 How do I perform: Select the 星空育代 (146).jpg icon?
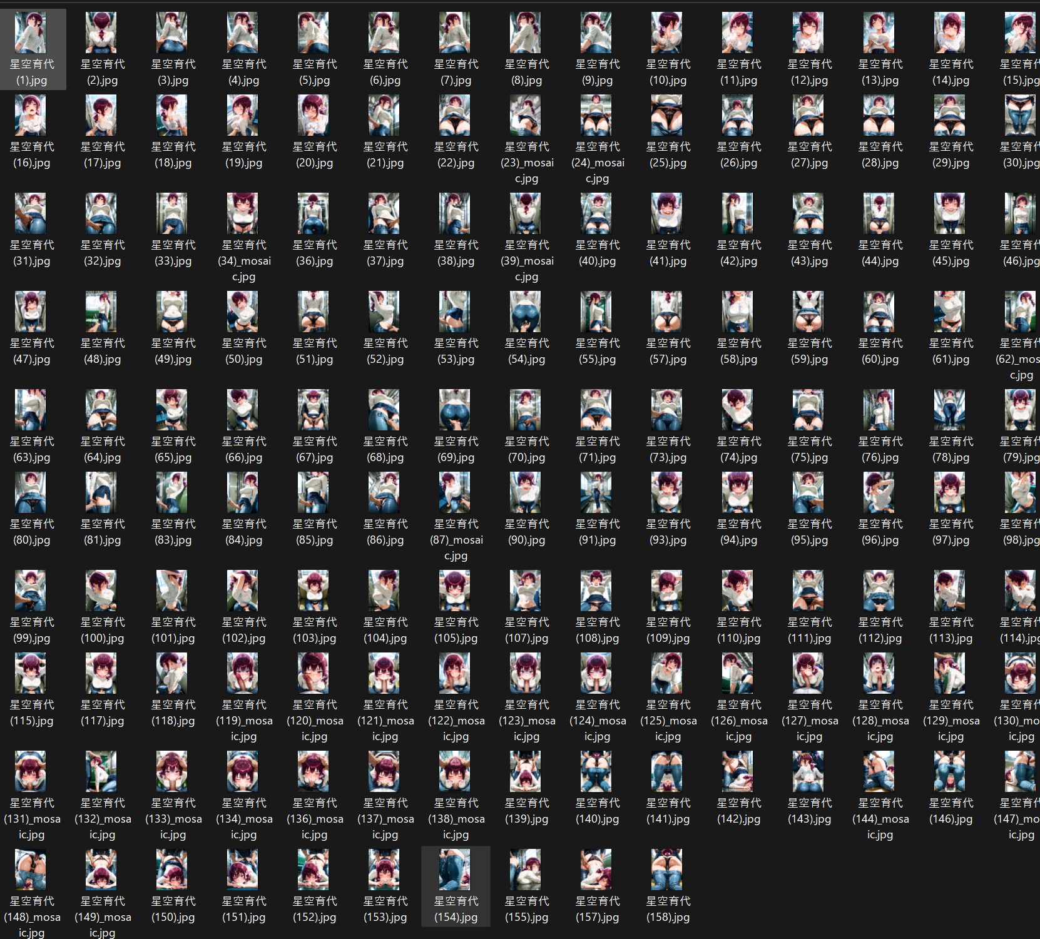point(950,771)
